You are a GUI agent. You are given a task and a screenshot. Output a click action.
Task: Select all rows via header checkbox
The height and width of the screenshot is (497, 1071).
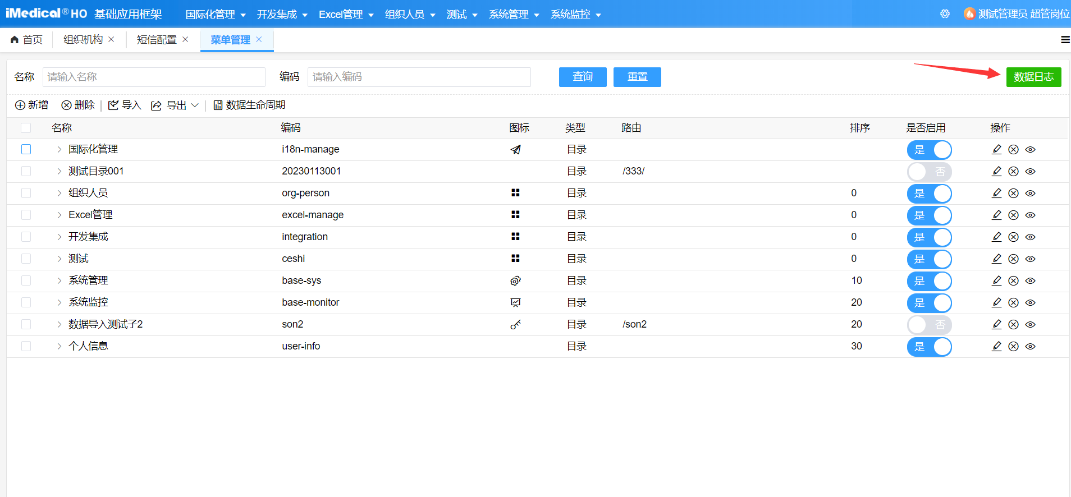(x=26, y=128)
